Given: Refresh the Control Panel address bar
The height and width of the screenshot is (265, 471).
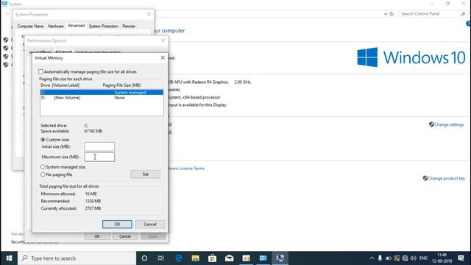Looking at the screenshot, I should click(x=392, y=14).
